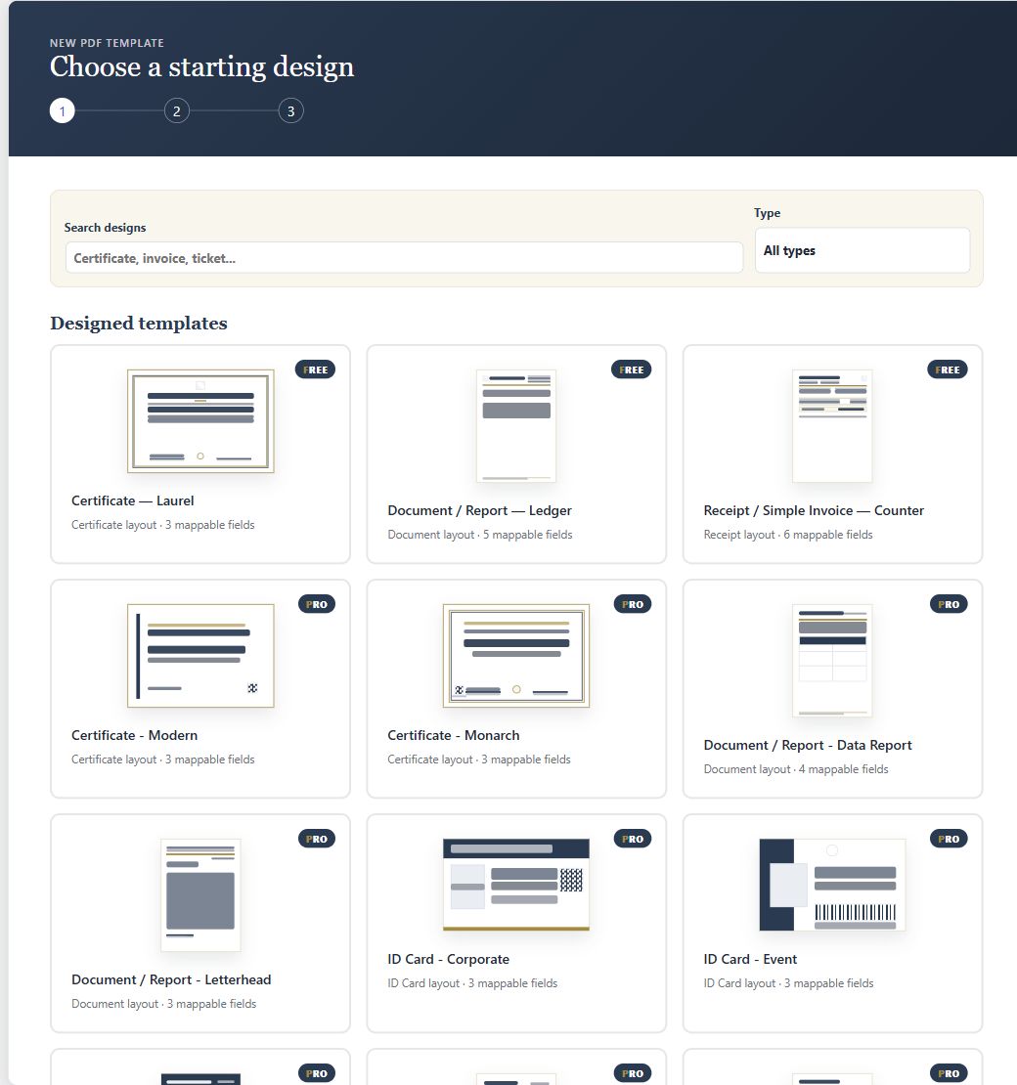Select Document / Report — Ledger thumbnail
Viewport: 1017px width, 1085px height.
tap(516, 425)
